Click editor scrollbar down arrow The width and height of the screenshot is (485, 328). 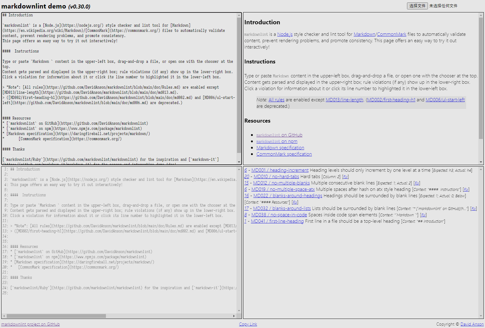pos(239,162)
